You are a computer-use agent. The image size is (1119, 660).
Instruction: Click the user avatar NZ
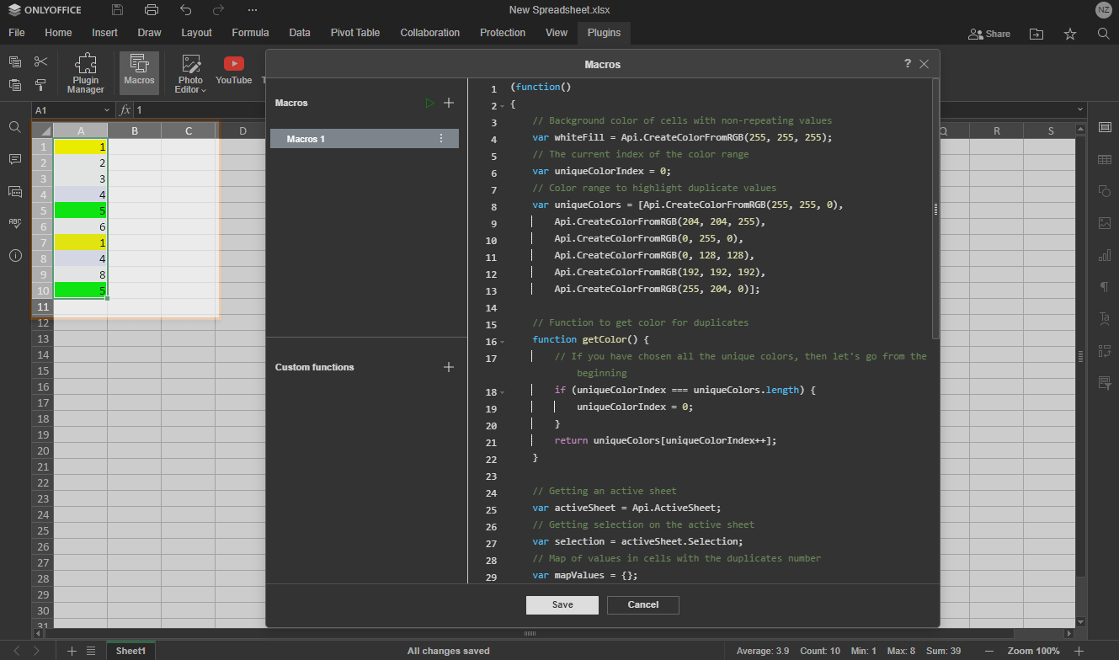coord(1103,10)
